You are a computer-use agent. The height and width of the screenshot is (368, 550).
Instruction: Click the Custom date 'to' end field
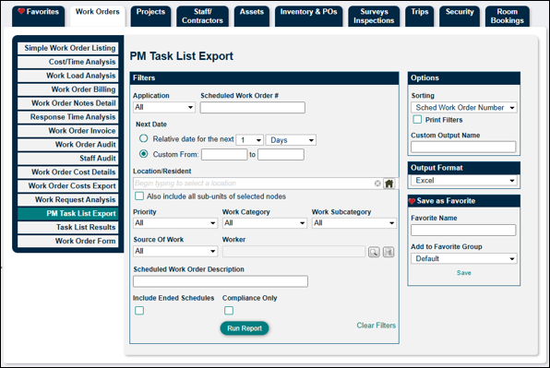pos(281,155)
